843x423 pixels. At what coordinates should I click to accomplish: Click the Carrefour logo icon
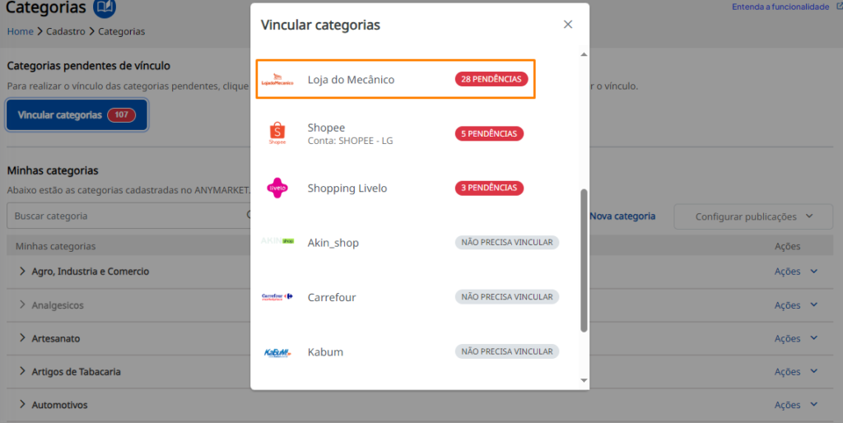(x=277, y=297)
